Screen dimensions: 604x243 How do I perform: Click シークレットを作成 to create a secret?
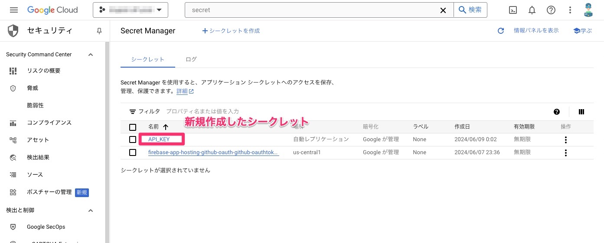click(231, 31)
